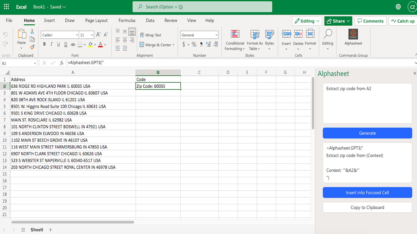This screenshot has height=234, width=417.
Task: Click the Search box
Action: (202, 7)
